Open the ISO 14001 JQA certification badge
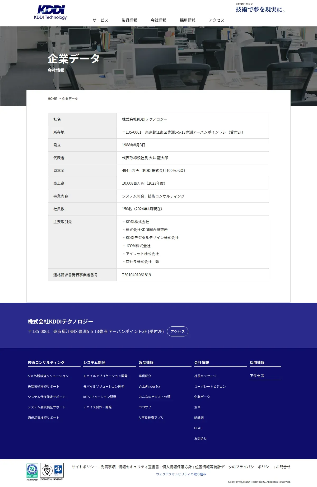The width and height of the screenshot is (317, 487). click(x=32, y=472)
